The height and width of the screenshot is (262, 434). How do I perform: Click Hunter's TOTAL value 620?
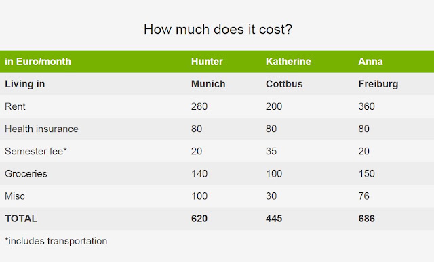[199, 219]
